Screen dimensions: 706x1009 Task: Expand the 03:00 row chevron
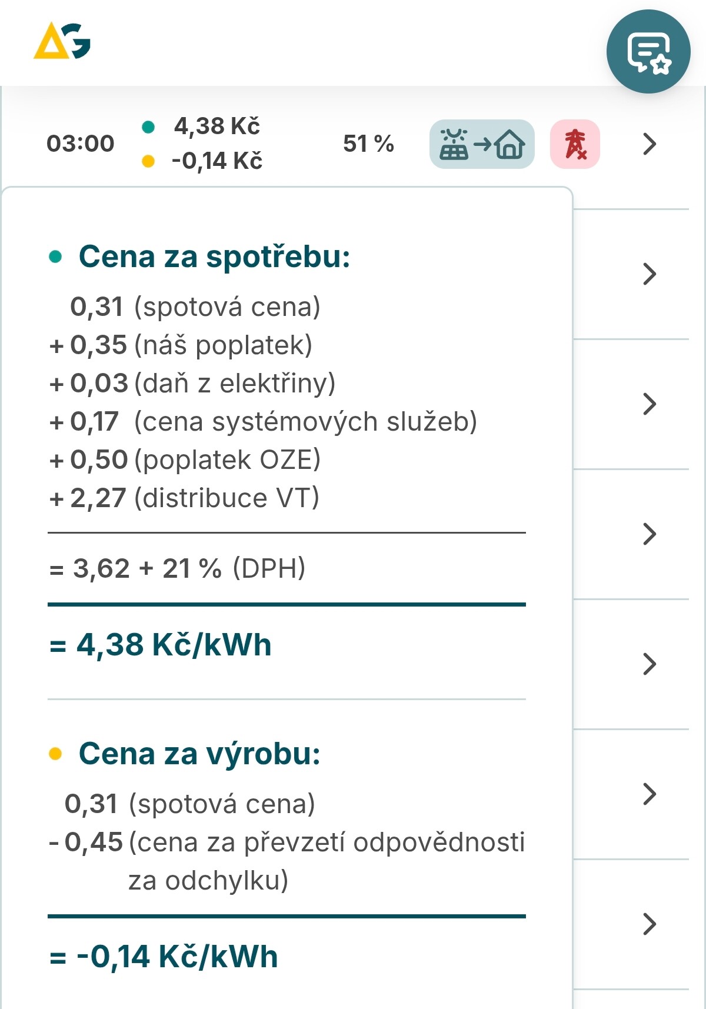tap(649, 144)
